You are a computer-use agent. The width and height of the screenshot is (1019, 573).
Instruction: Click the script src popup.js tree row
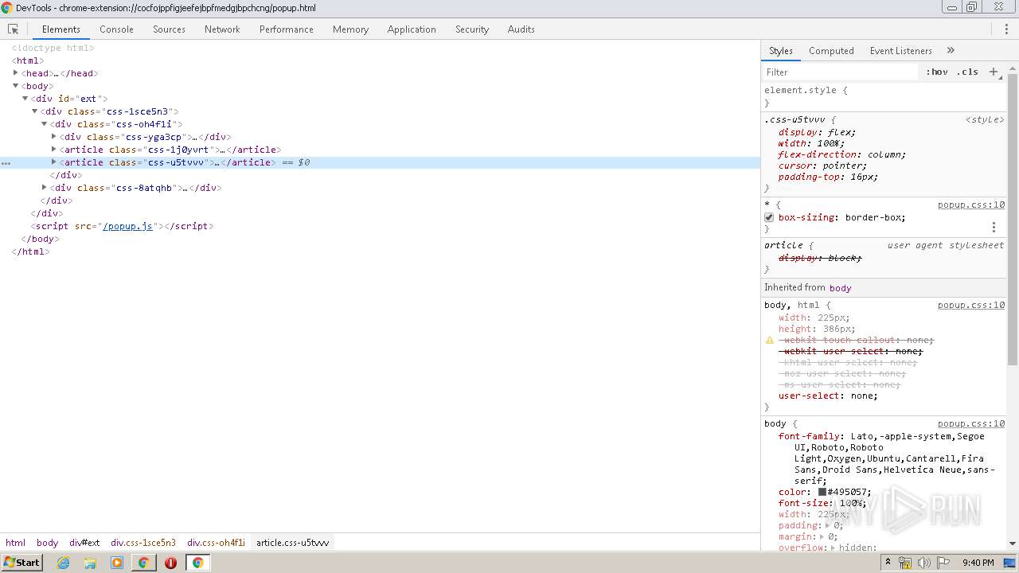coord(380,226)
